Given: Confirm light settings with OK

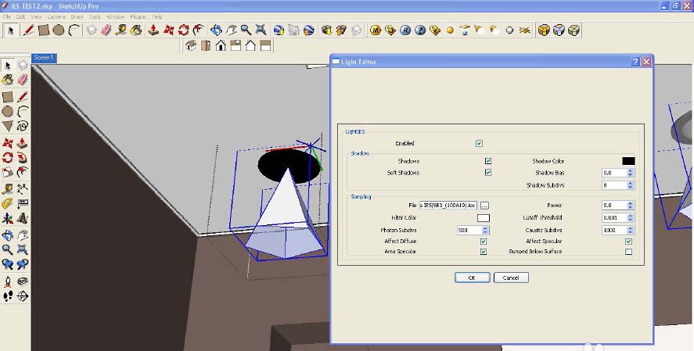Looking at the screenshot, I should tap(472, 278).
